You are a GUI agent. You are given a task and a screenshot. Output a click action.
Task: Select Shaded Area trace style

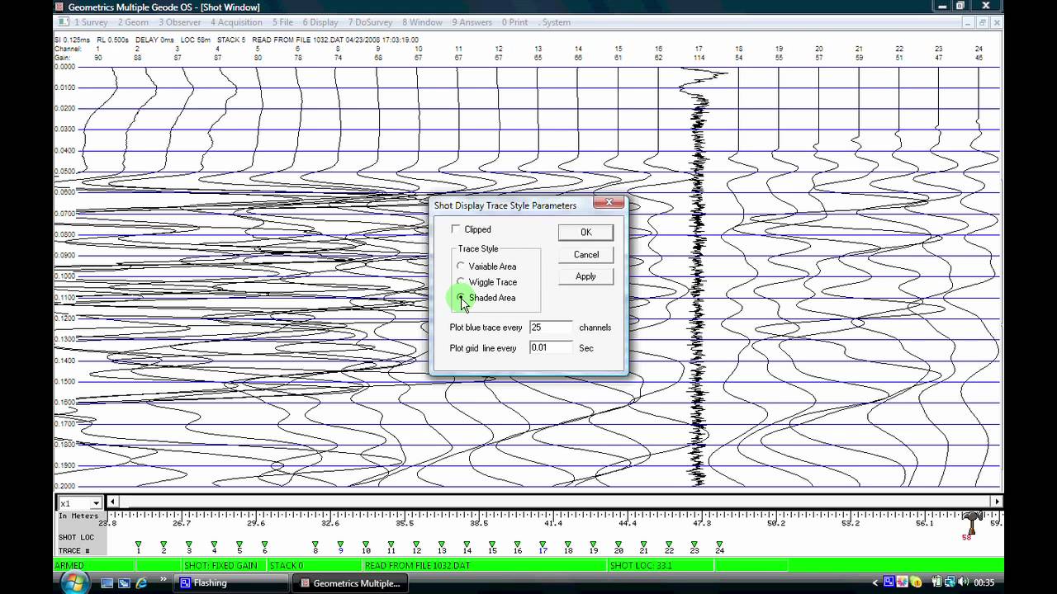[461, 298]
